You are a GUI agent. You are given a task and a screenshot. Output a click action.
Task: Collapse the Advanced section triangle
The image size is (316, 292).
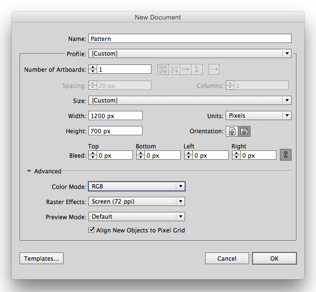(x=29, y=171)
